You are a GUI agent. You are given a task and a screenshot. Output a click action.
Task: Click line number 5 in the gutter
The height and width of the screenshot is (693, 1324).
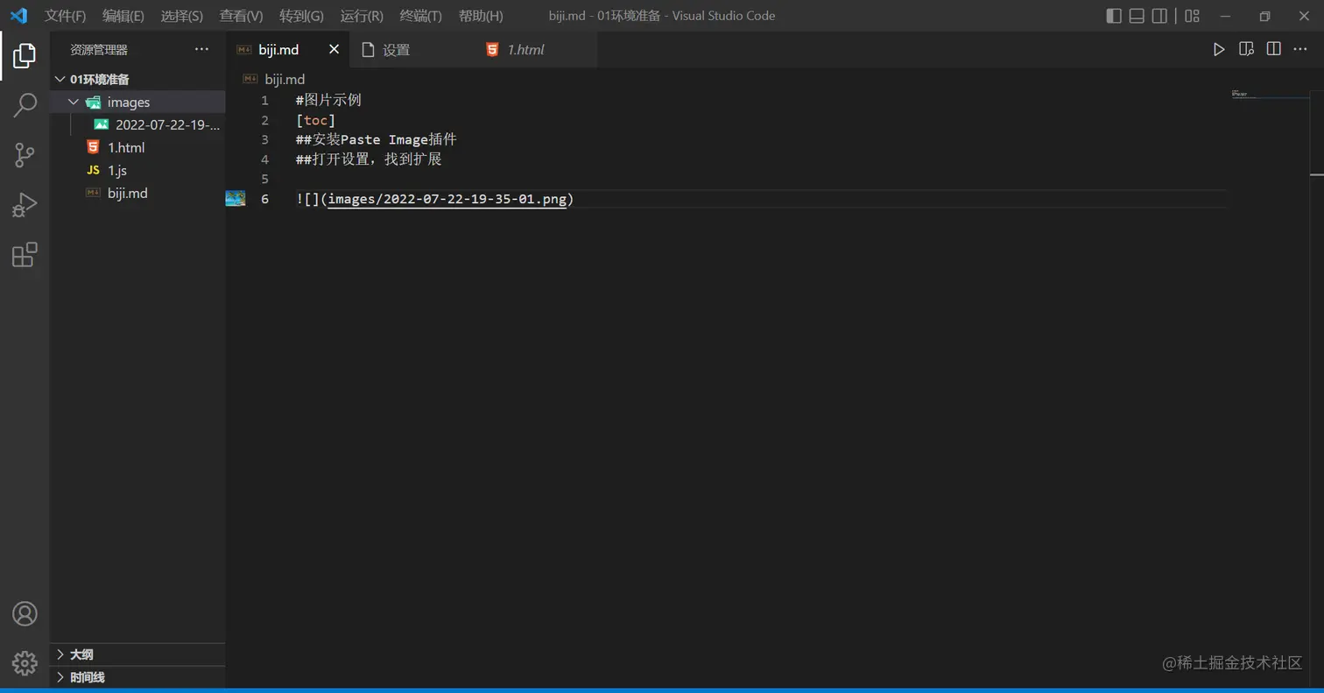[x=264, y=180]
